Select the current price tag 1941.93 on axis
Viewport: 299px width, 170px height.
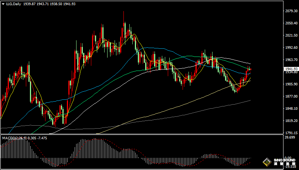(x=291, y=69)
